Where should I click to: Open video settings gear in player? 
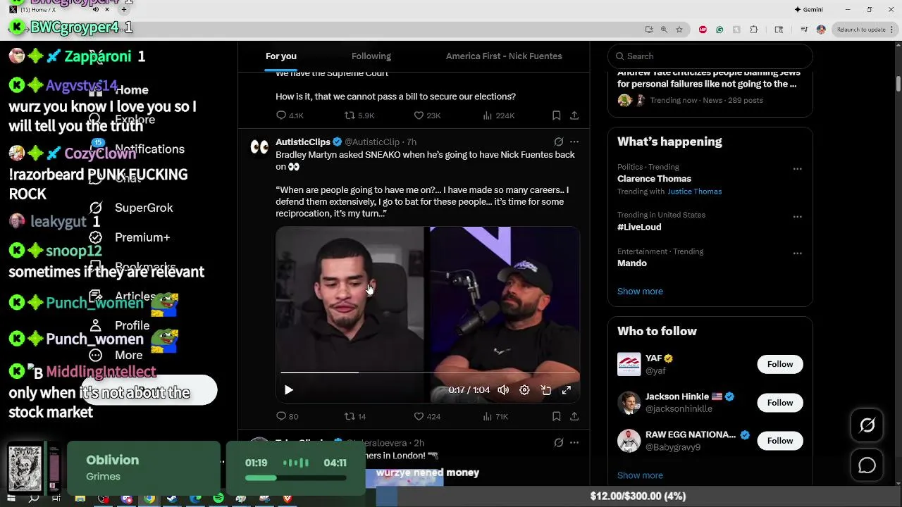click(x=524, y=390)
